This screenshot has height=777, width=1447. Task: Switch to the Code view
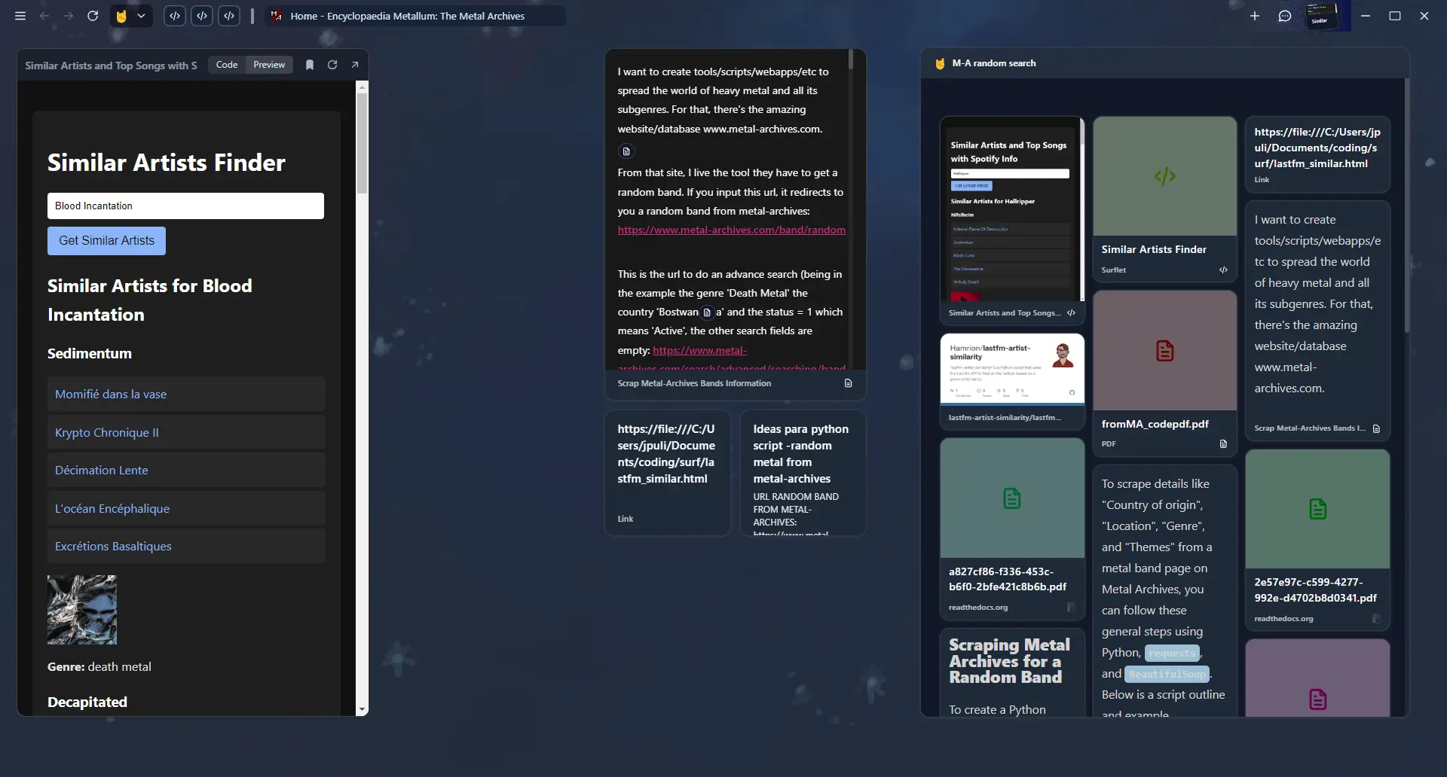pyautogui.click(x=227, y=65)
